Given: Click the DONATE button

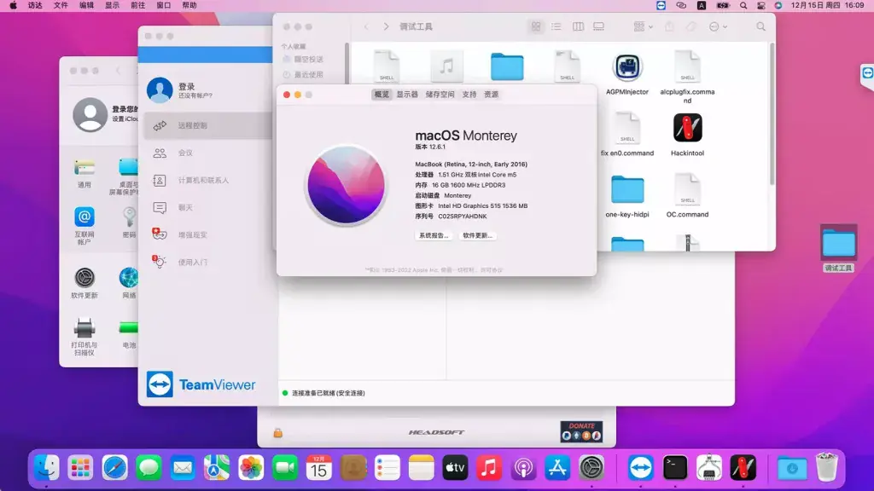Looking at the screenshot, I should pyautogui.click(x=581, y=431).
